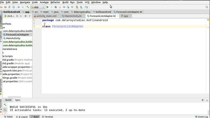Click the green Run app button
The width and height of the screenshot is (210, 118).
coord(48,7)
